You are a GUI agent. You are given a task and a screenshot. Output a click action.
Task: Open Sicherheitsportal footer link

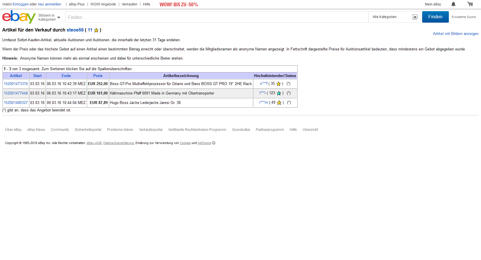pyautogui.click(x=88, y=130)
